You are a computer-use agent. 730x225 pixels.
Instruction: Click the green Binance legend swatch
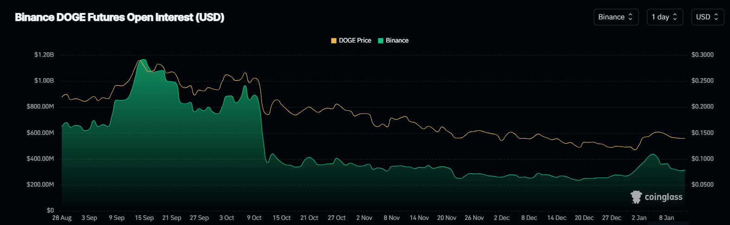(x=381, y=41)
